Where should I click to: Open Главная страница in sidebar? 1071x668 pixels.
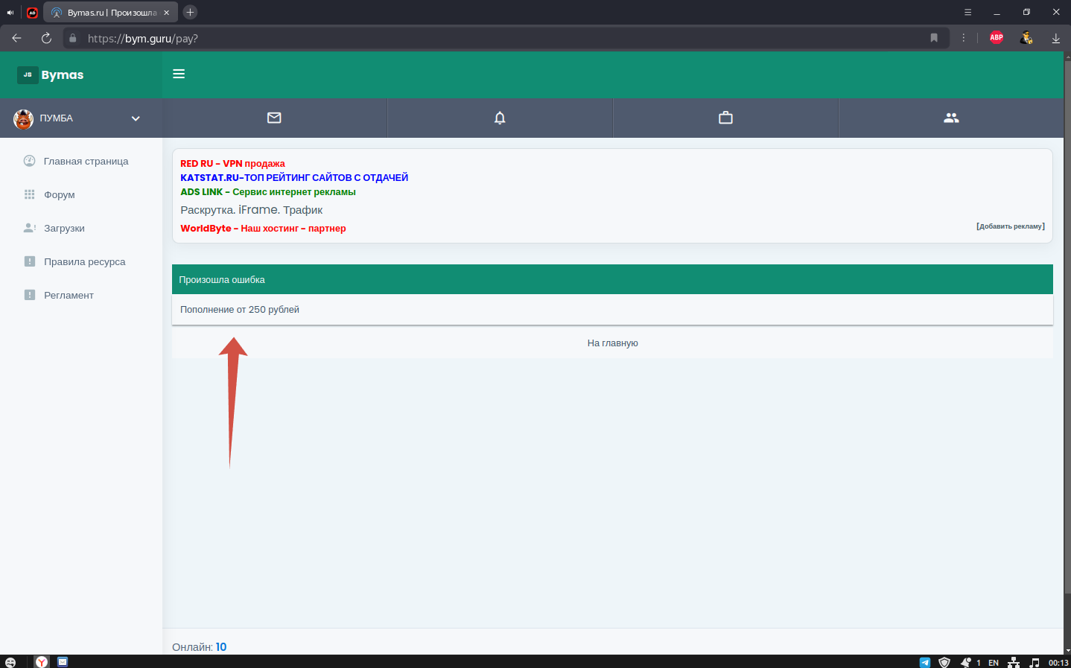tap(86, 162)
